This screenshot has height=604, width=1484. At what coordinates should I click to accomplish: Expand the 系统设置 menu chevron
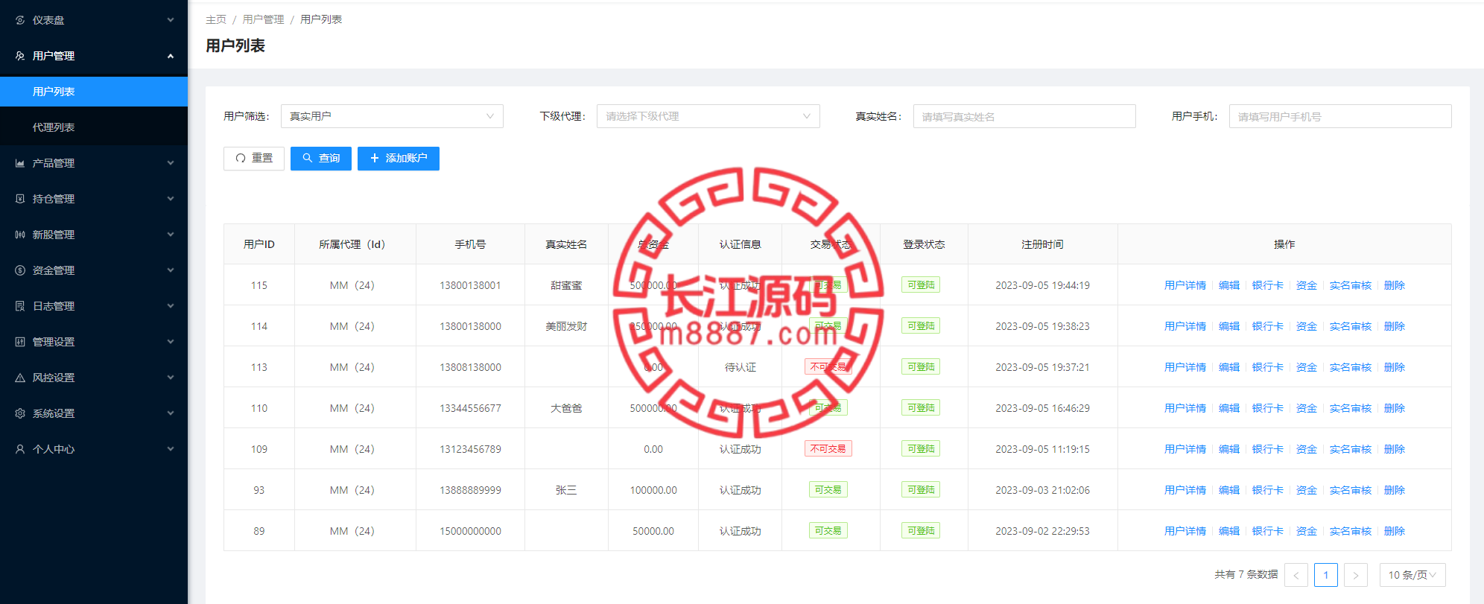(171, 413)
